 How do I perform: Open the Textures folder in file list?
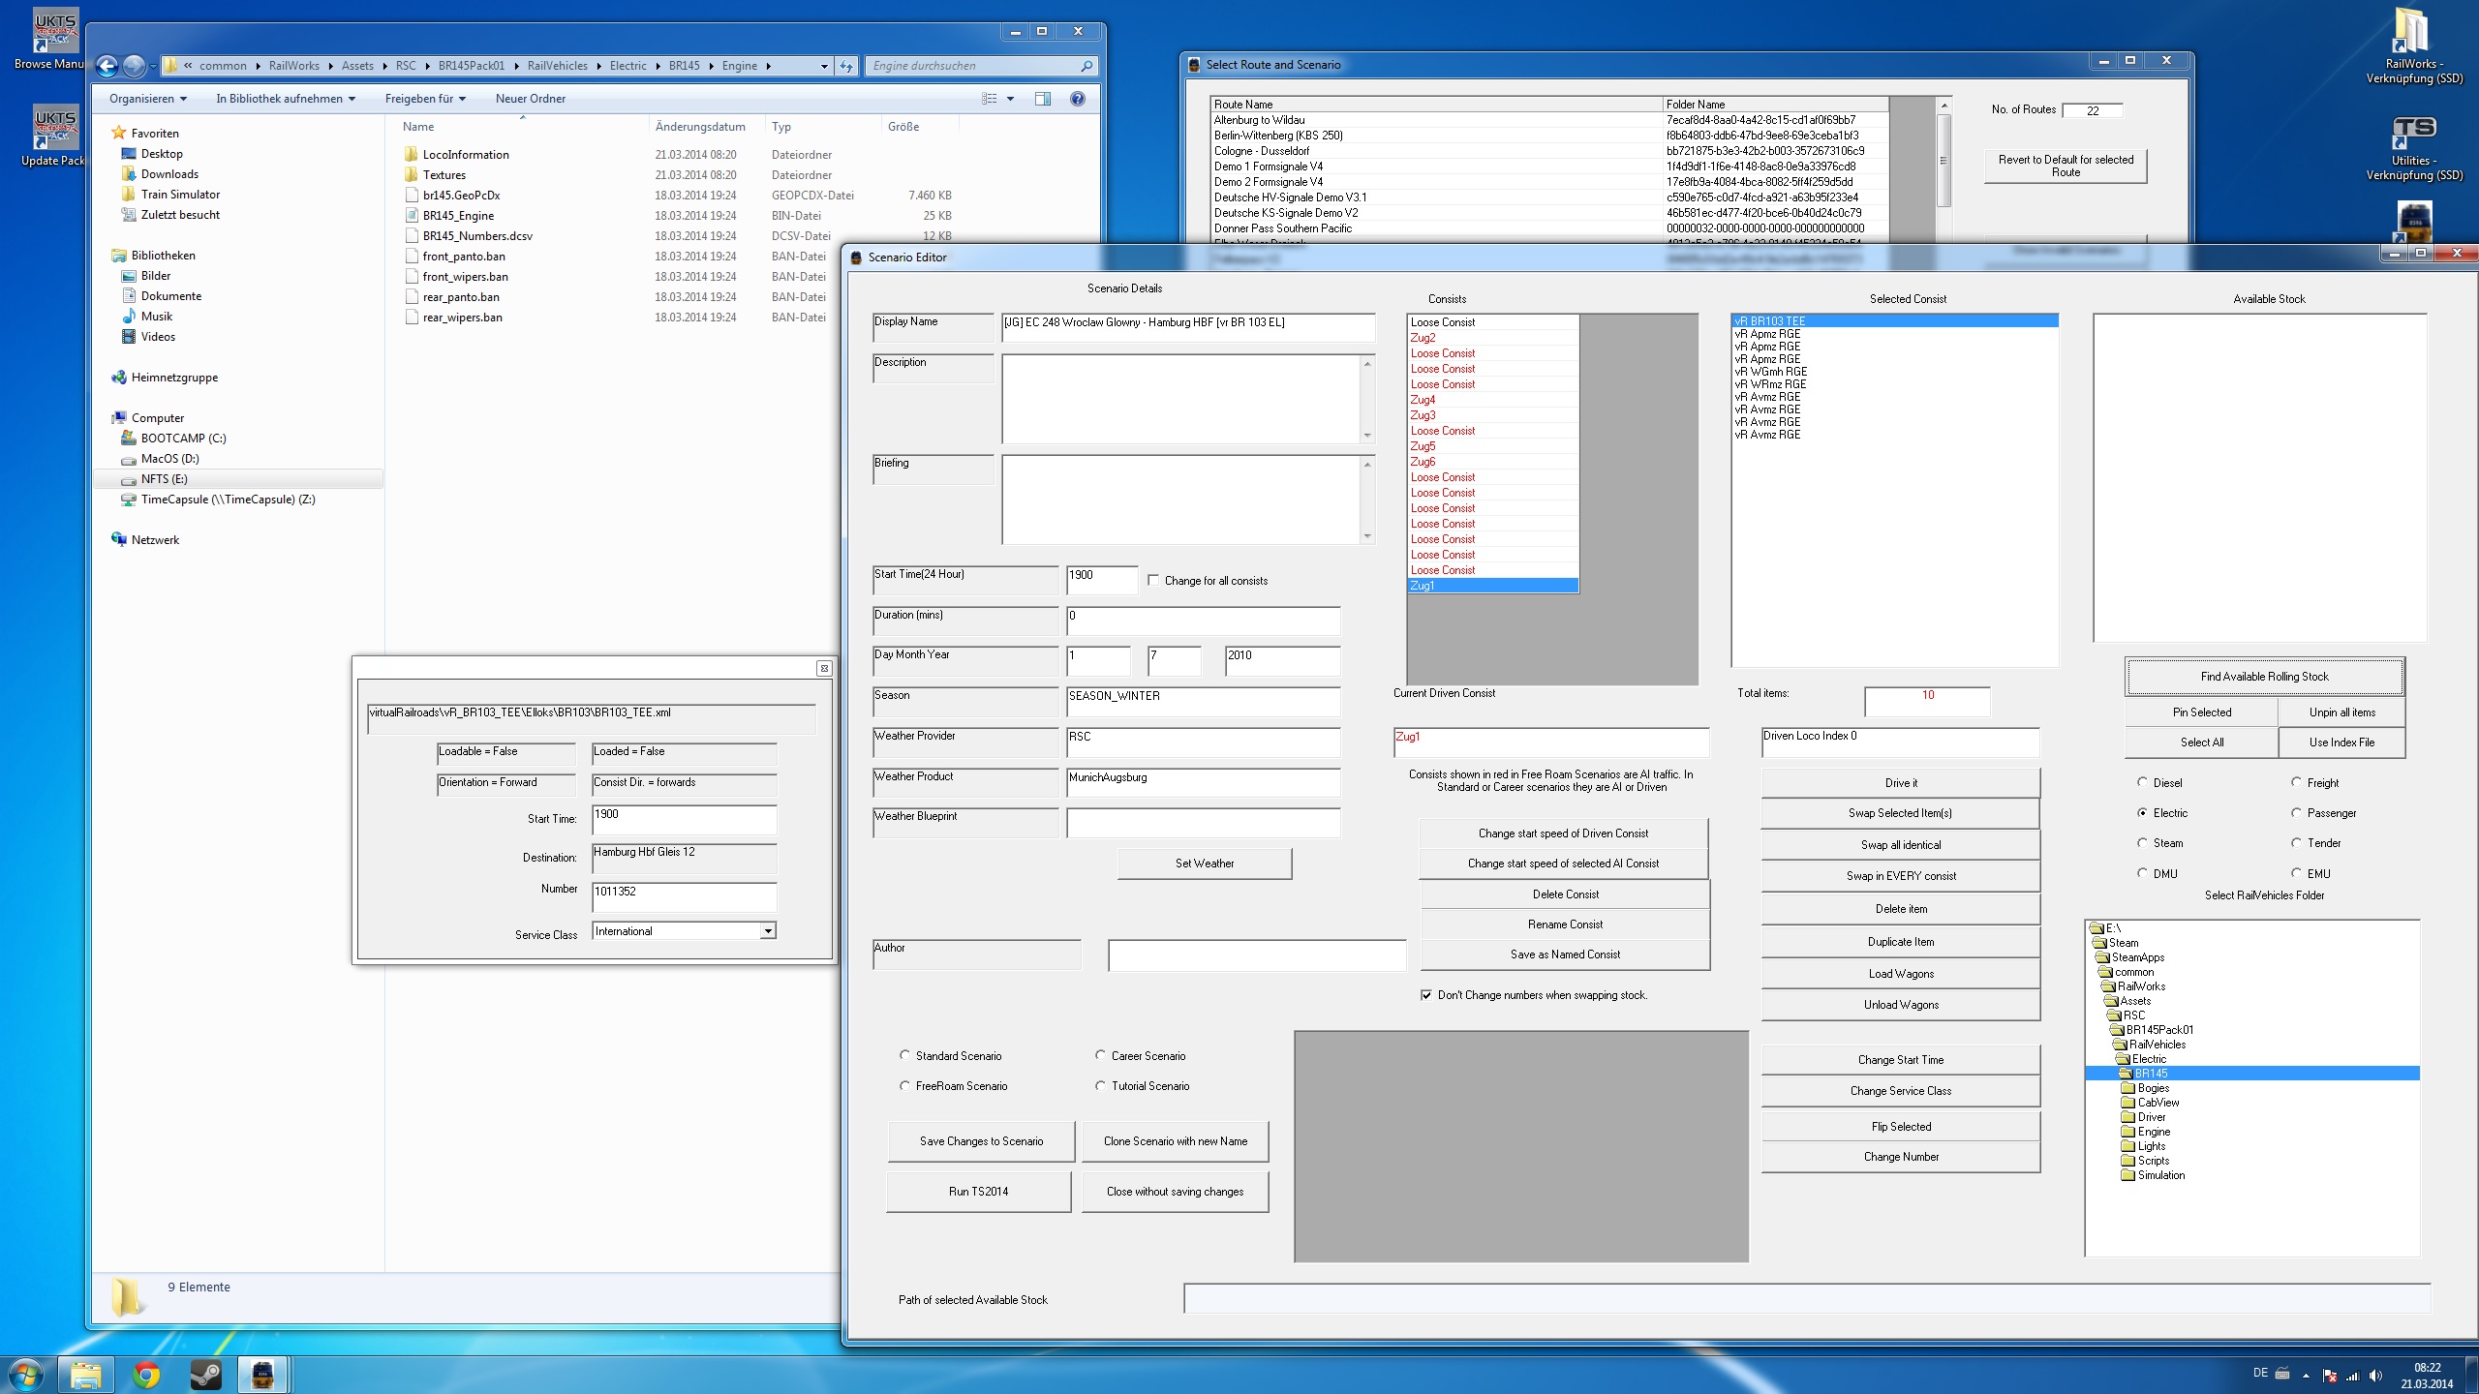coord(444,175)
